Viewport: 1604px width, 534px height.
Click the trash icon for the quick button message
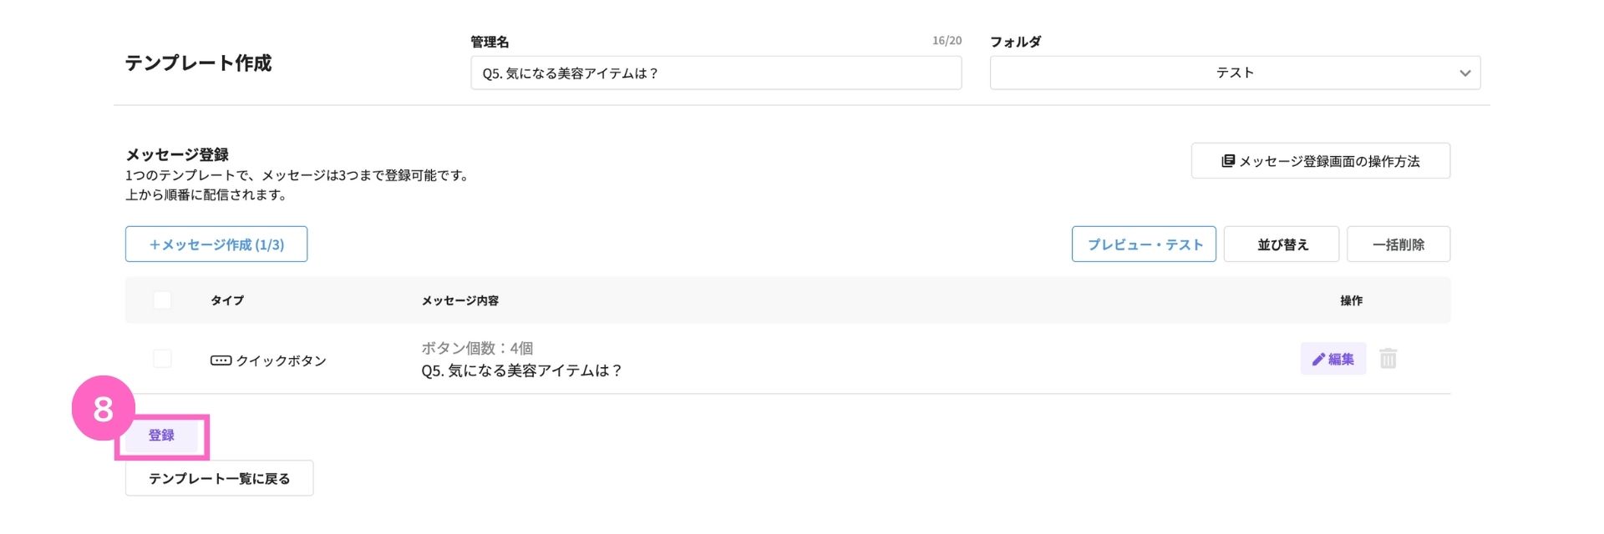click(1388, 359)
